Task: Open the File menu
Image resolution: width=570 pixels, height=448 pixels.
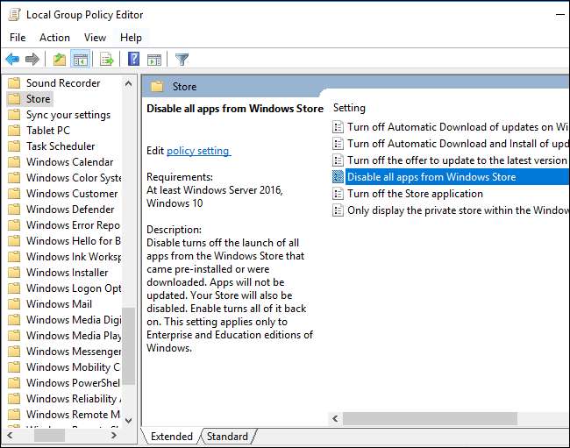Action: point(18,38)
